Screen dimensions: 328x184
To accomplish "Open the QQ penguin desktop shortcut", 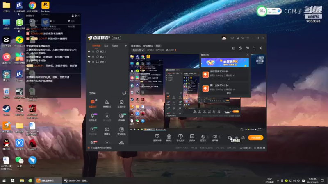I will (6, 145).
